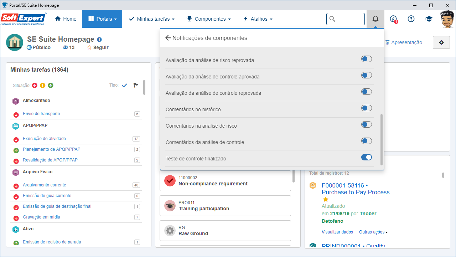Click the notifications panel scrollbar
This screenshot has height=257, width=456.
tap(382, 140)
